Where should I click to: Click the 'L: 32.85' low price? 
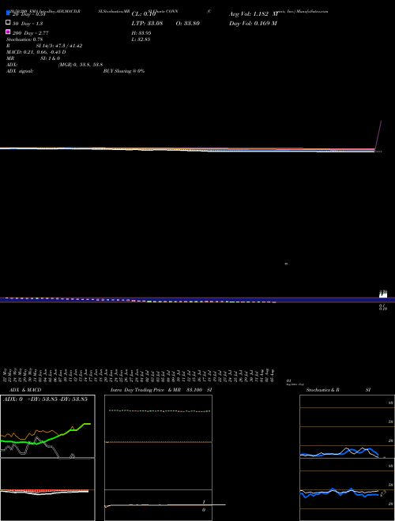[x=141, y=39]
